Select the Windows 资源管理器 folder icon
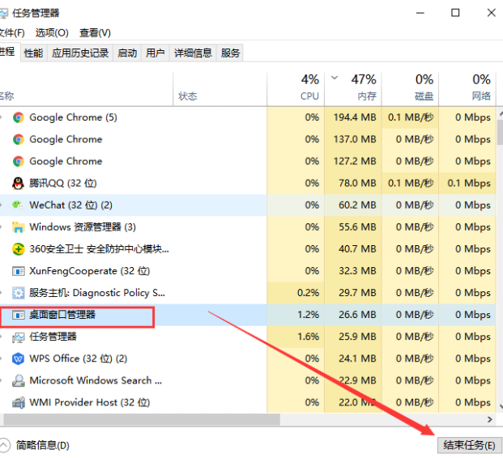 [18, 227]
